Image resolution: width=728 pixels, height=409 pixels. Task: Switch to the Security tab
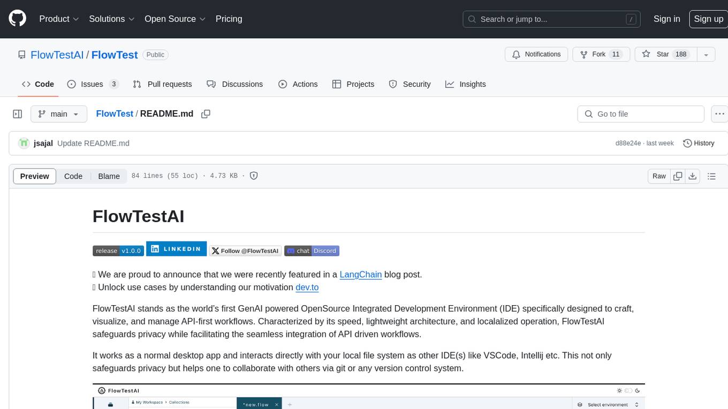pyautogui.click(x=409, y=84)
